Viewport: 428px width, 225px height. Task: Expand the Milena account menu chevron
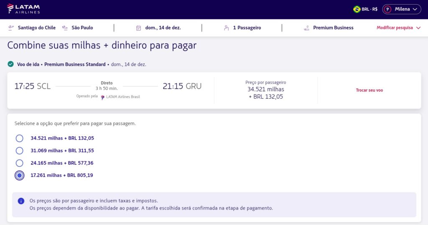point(415,9)
